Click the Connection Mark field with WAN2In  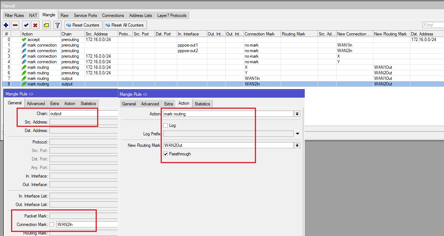[87, 225]
